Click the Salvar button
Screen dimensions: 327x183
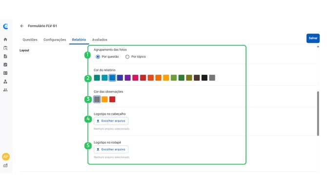(x=313, y=38)
